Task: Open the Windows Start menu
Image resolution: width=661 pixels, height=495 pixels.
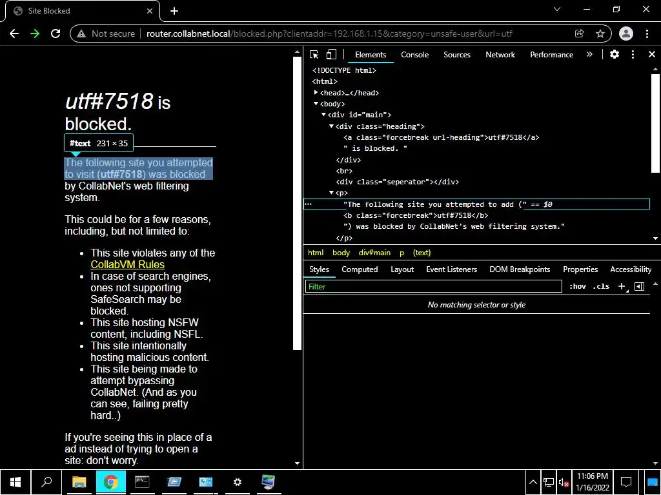Action: (x=15, y=482)
